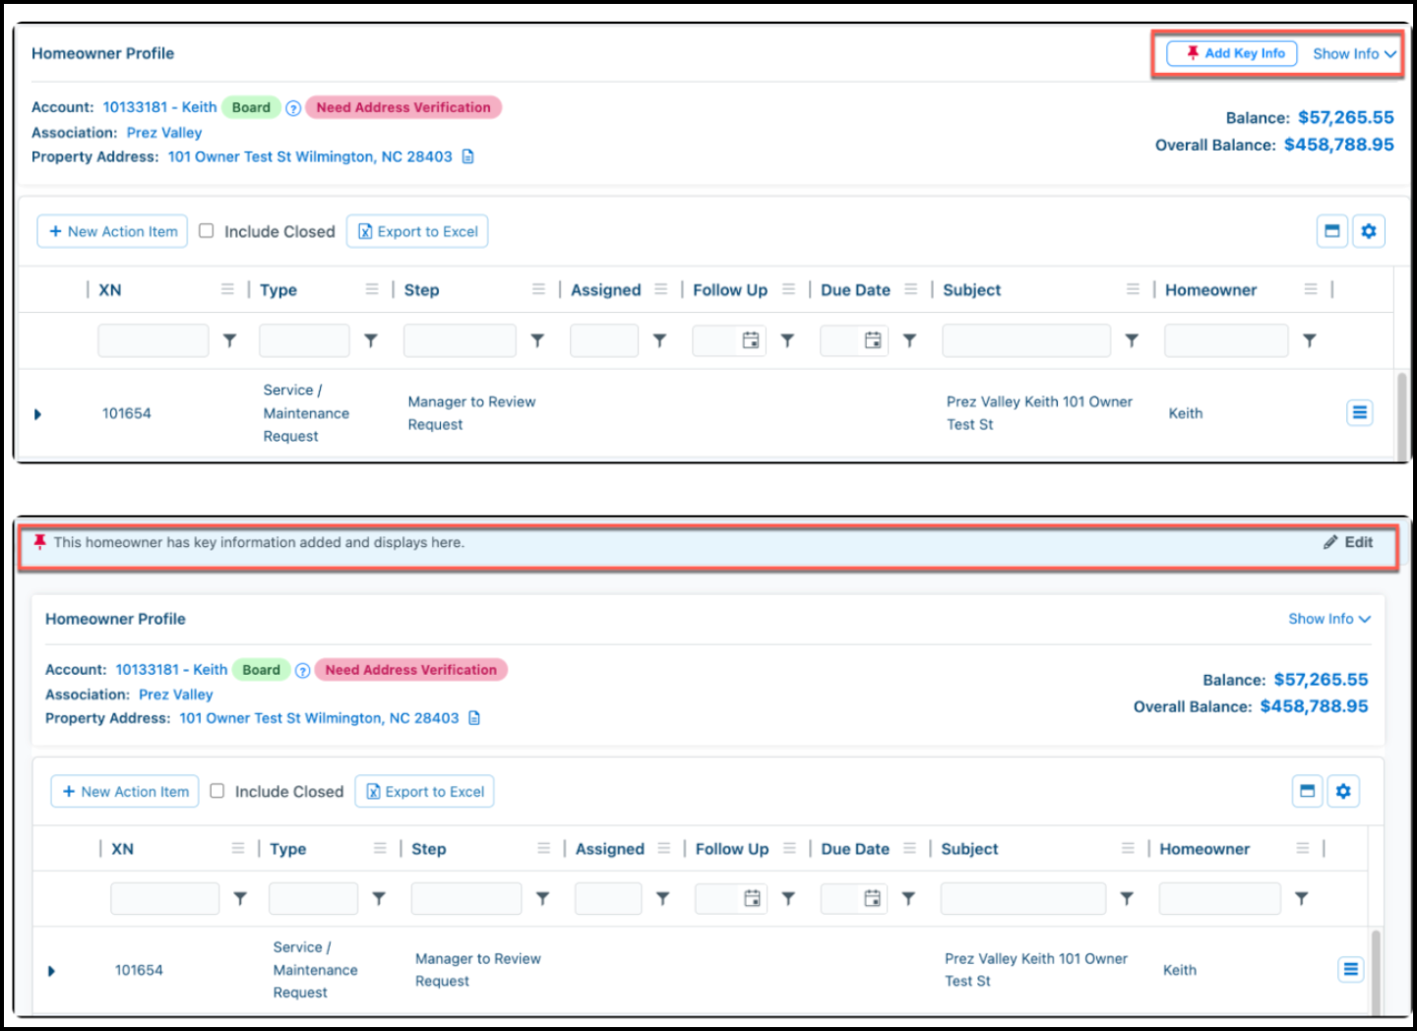Click the gear settings icon in bottom grid
1417x1031 pixels.
pyautogui.click(x=1343, y=791)
